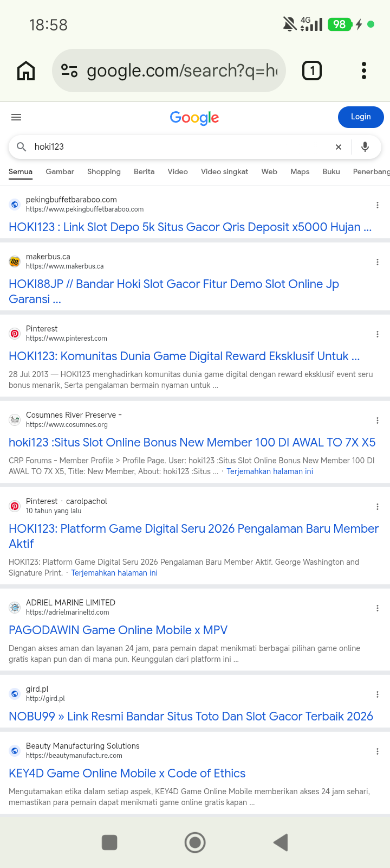Viewport: 390px width, 868px height.
Task: Tap the Google logo
Action: click(x=194, y=118)
